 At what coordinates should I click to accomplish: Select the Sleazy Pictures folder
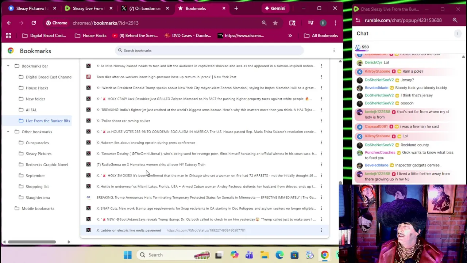(x=38, y=154)
